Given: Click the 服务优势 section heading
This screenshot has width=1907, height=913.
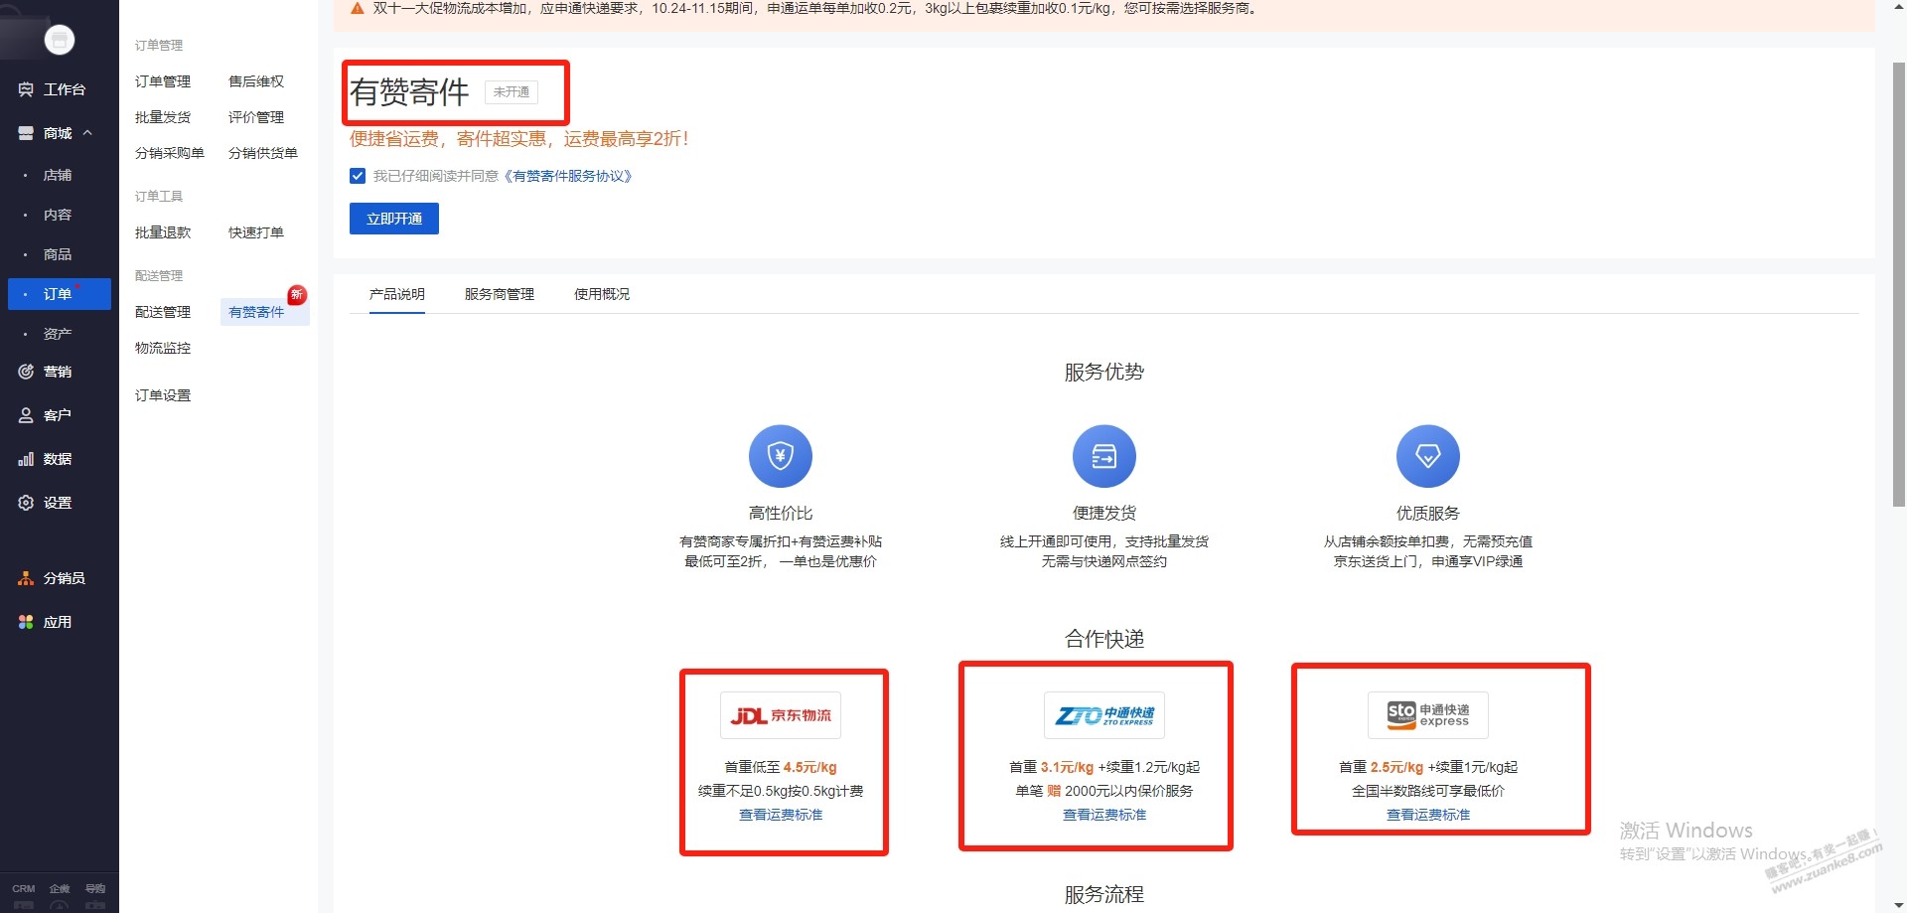Looking at the screenshot, I should (1104, 372).
